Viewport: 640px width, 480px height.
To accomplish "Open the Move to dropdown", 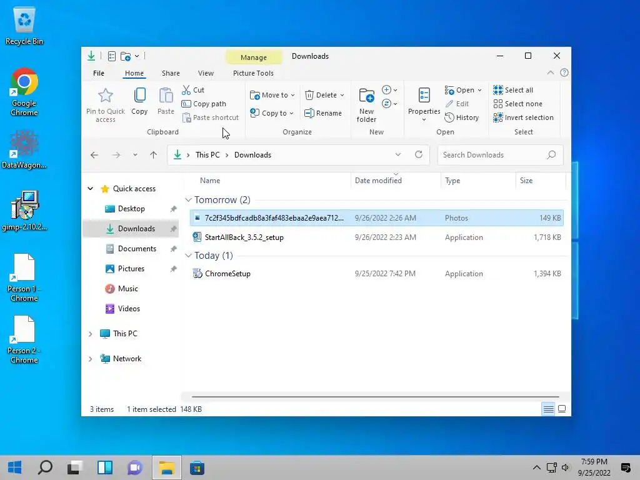I will click(x=272, y=95).
